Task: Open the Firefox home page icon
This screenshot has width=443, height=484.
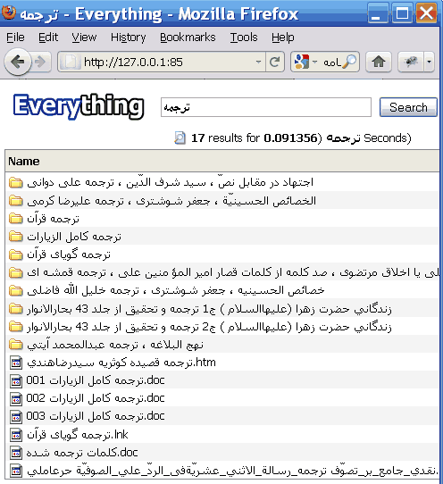Action: [379, 62]
